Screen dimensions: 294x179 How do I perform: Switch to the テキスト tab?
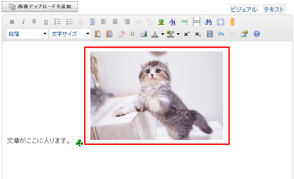coord(274,9)
